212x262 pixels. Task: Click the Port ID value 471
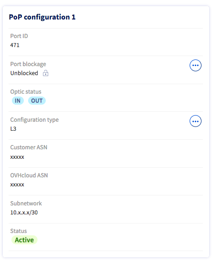[x=15, y=45]
